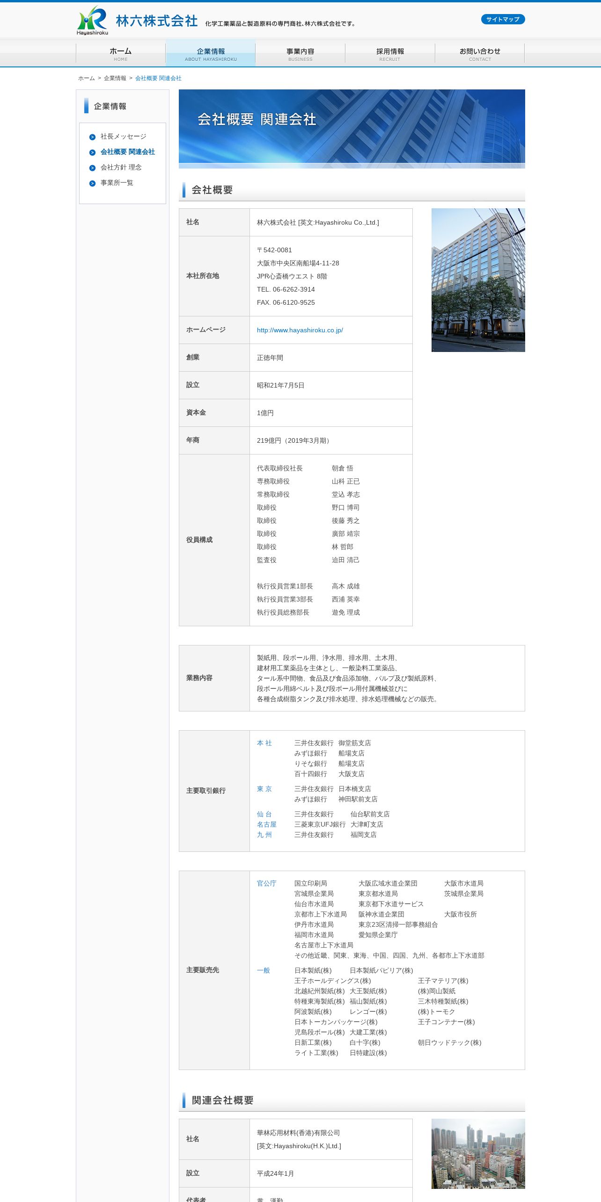This screenshot has width=601, height=1202.
Task: Click the 1億円 capital value
Action: [265, 413]
